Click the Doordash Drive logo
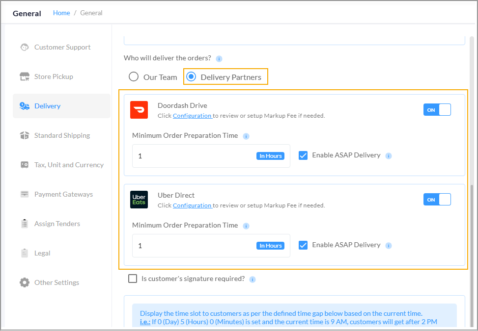Image resolution: width=478 pixels, height=331 pixels. pos(139,110)
